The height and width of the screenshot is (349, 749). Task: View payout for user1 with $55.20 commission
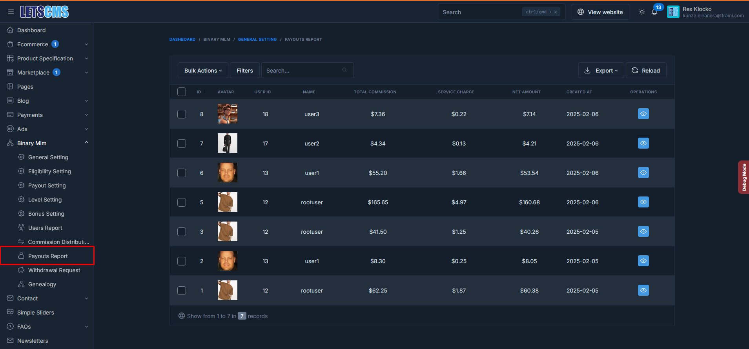[643, 173]
